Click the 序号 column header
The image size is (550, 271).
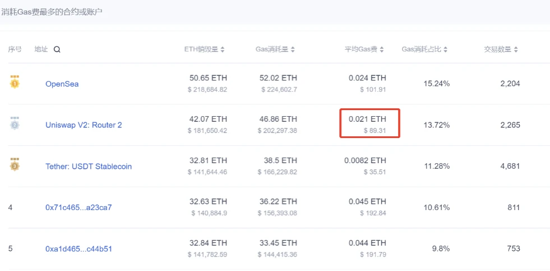pos(15,50)
